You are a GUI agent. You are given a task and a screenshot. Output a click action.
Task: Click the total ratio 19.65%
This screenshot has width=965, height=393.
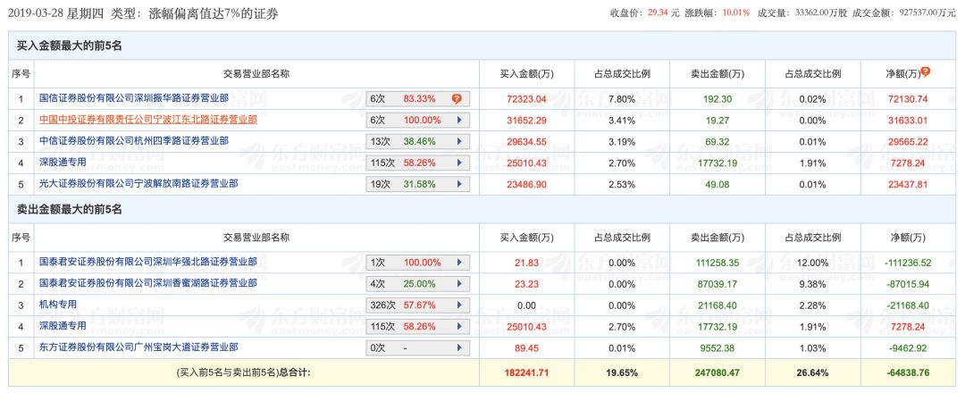pyautogui.click(x=622, y=372)
